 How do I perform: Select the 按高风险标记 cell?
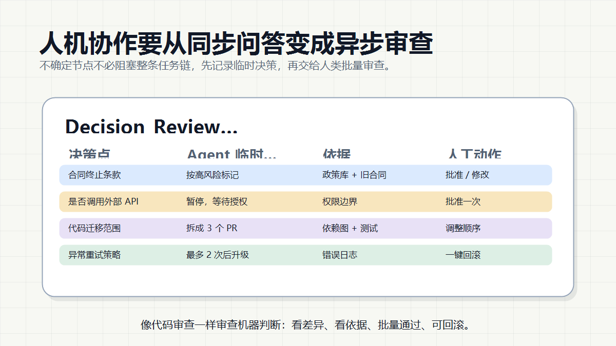(x=213, y=175)
